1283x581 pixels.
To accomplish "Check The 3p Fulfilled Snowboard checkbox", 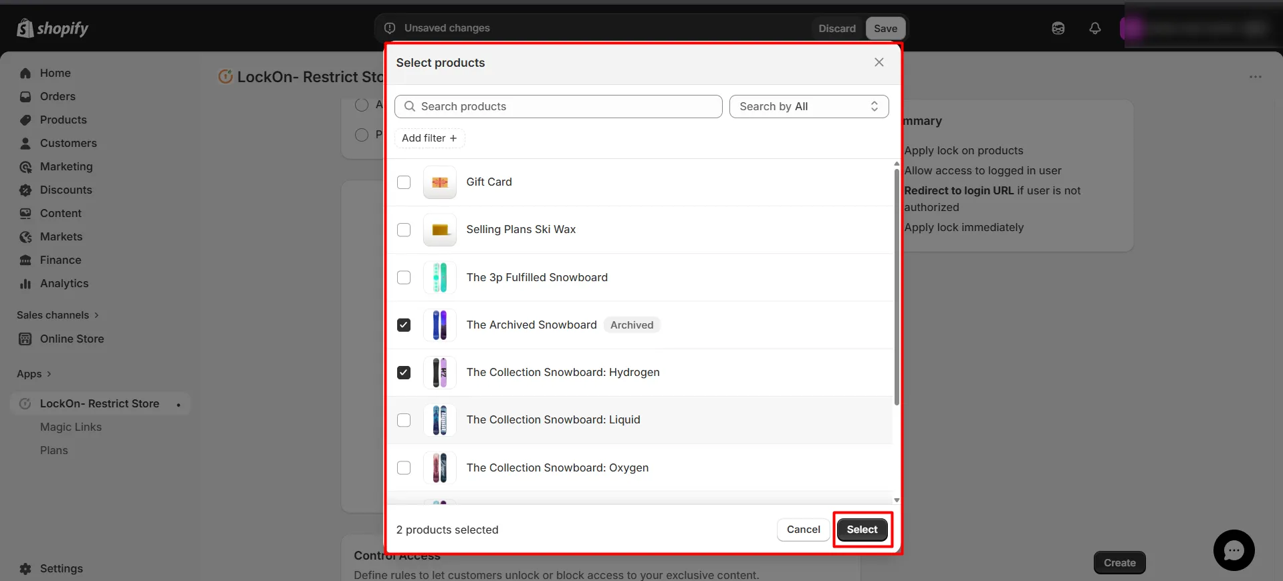I will [x=404, y=277].
